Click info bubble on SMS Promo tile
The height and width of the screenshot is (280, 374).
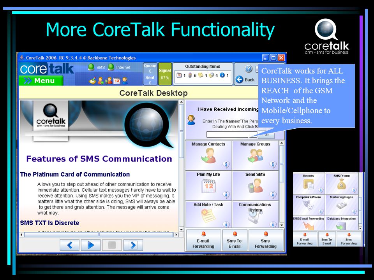pos(354,190)
